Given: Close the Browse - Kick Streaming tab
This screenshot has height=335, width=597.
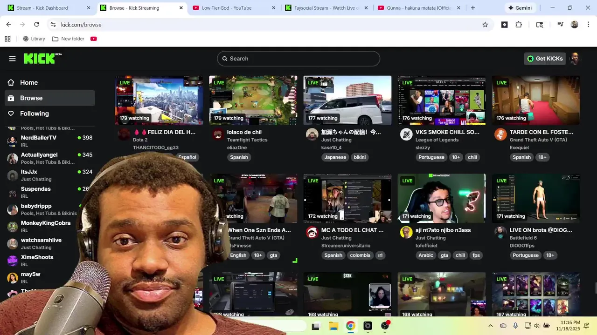Looking at the screenshot, I should coord(181,8).
